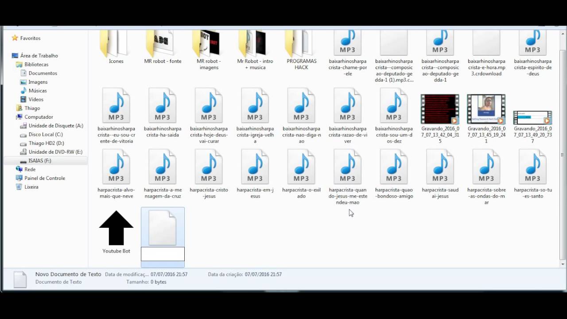567x319 pixels.
Task: Open the Lixeira recycle bin
Action: (x=31, y=187)
